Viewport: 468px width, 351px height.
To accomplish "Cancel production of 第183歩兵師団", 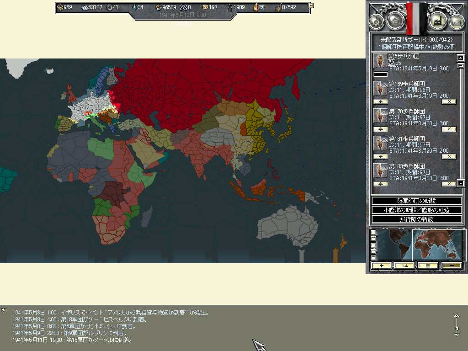I will [449, 184].
